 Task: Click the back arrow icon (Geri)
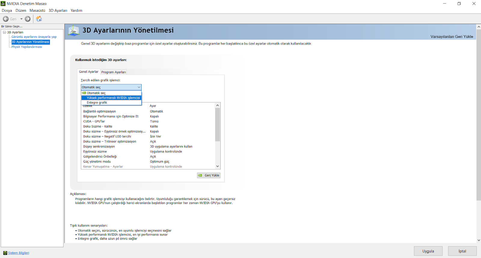point(6,19)
